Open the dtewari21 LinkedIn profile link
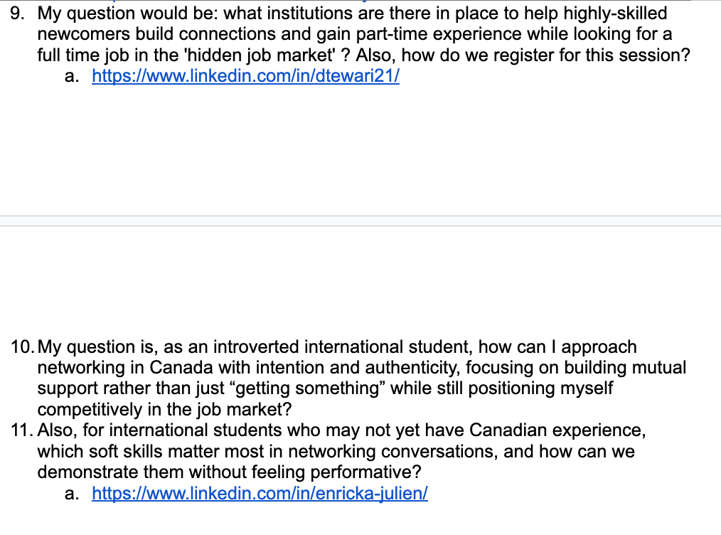Image resolution: width=721 pixels, height=535 pixels. click(245, 77)
